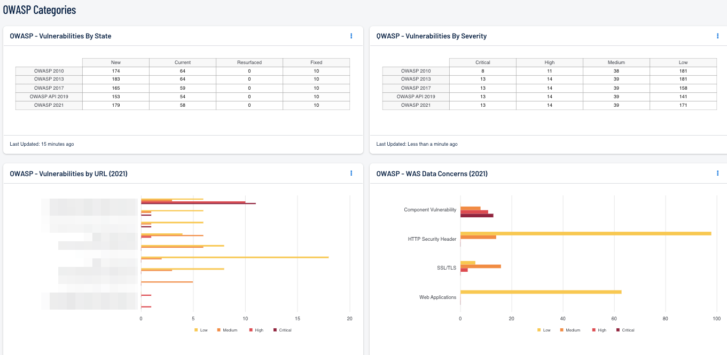
Task: Click the Web Applications category label
Action: [437, 297]
